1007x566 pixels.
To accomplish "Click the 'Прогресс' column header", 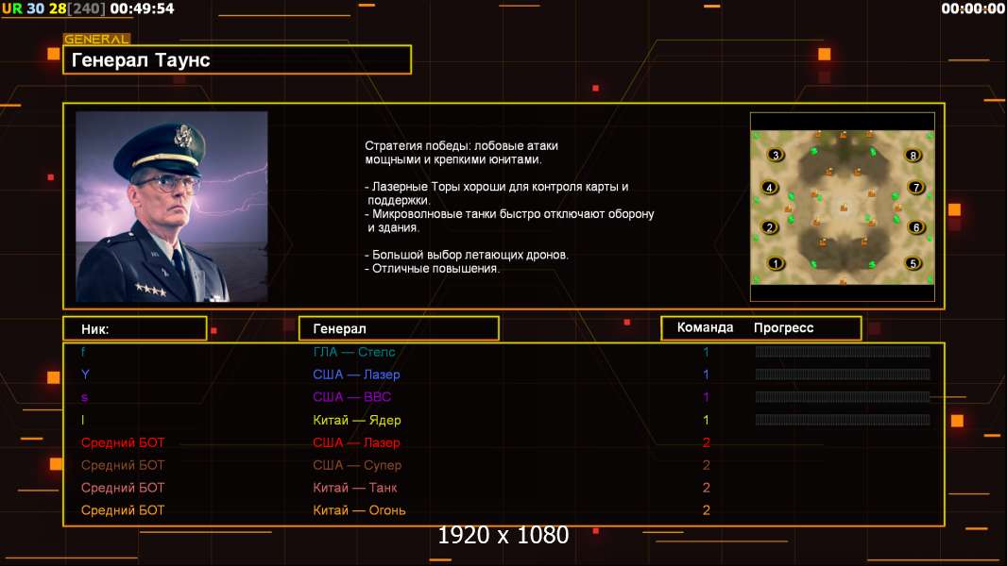I will (783, 328).
